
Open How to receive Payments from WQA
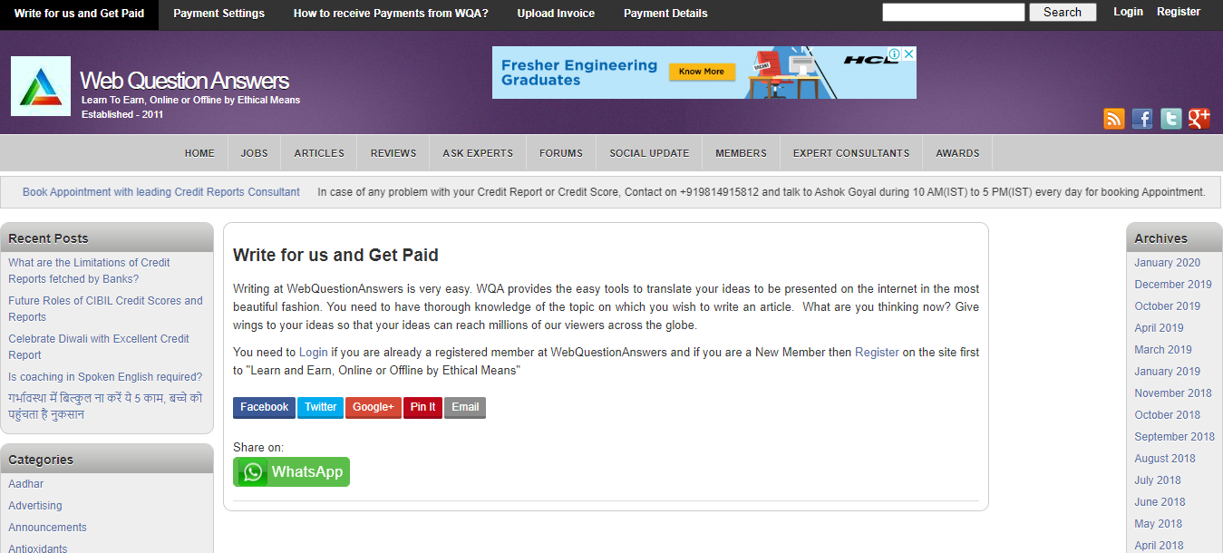pos(391,14)
